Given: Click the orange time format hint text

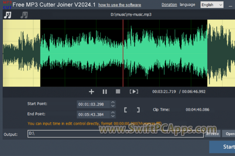Looking at the screenshot, I should click(95, 123).
